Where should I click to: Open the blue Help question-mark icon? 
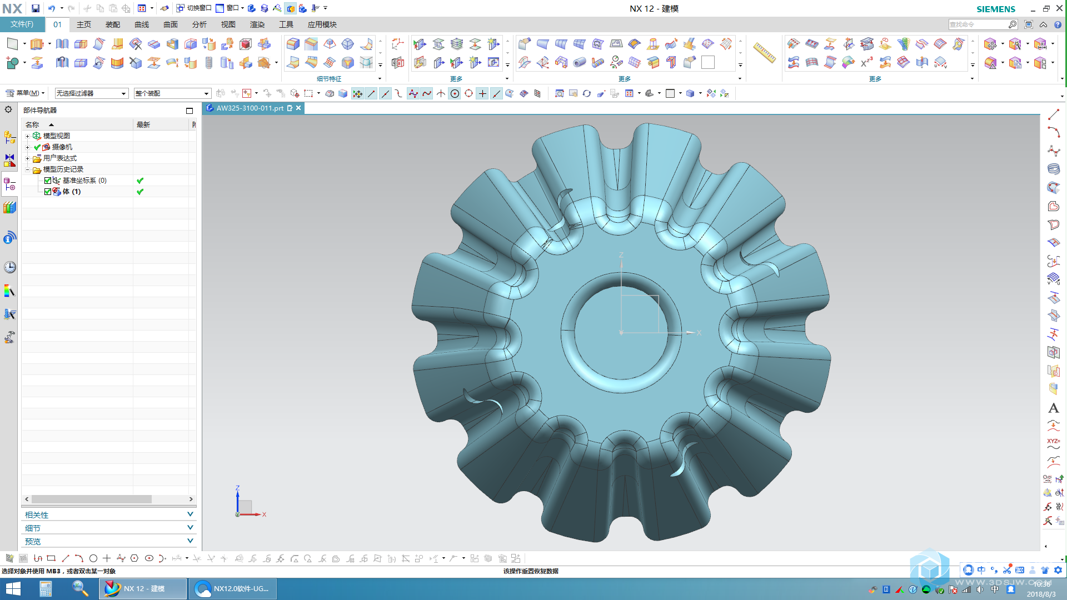point(1058,24)
